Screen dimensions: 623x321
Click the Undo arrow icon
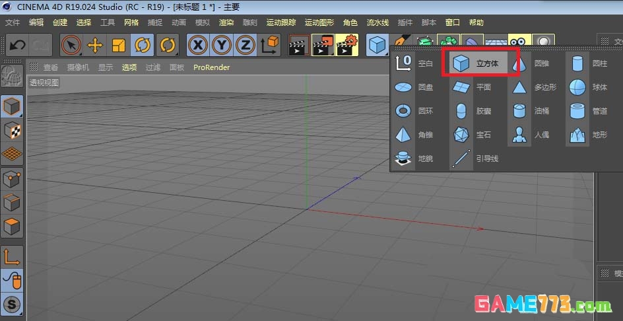(x=17, y=45)
